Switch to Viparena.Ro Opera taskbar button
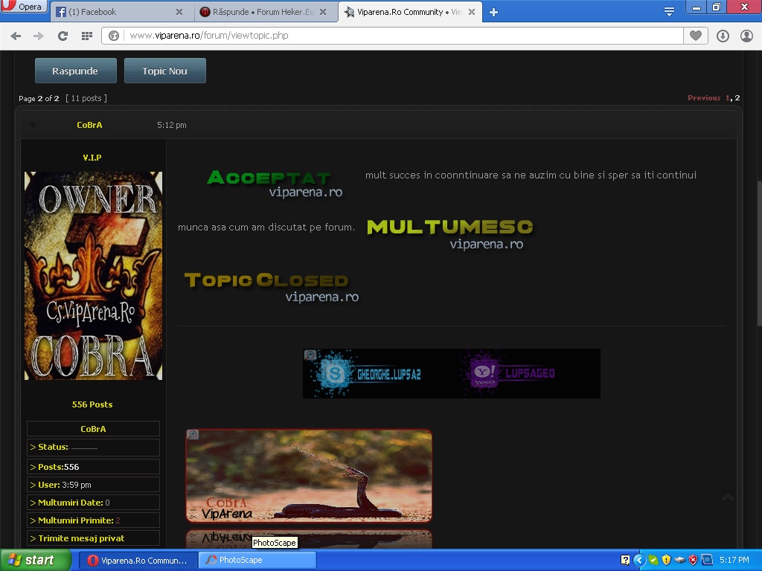The image size is (762, 571). tap(138, 561)
